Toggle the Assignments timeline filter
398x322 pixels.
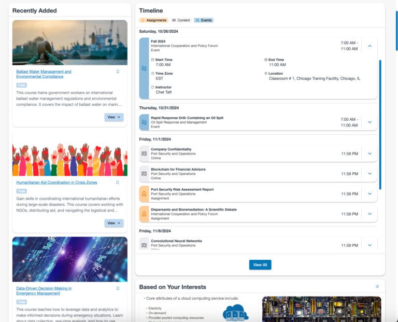[153, 20]
